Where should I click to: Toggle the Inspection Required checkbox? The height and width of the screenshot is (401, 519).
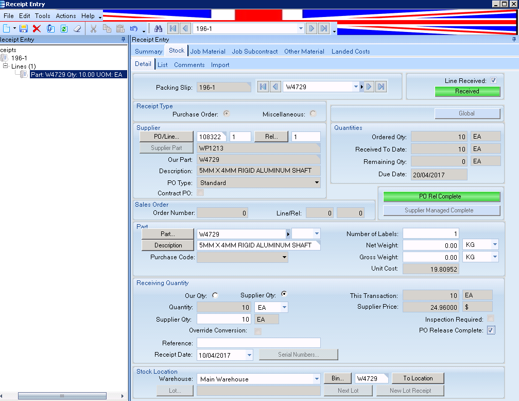(x=491, y=319)
